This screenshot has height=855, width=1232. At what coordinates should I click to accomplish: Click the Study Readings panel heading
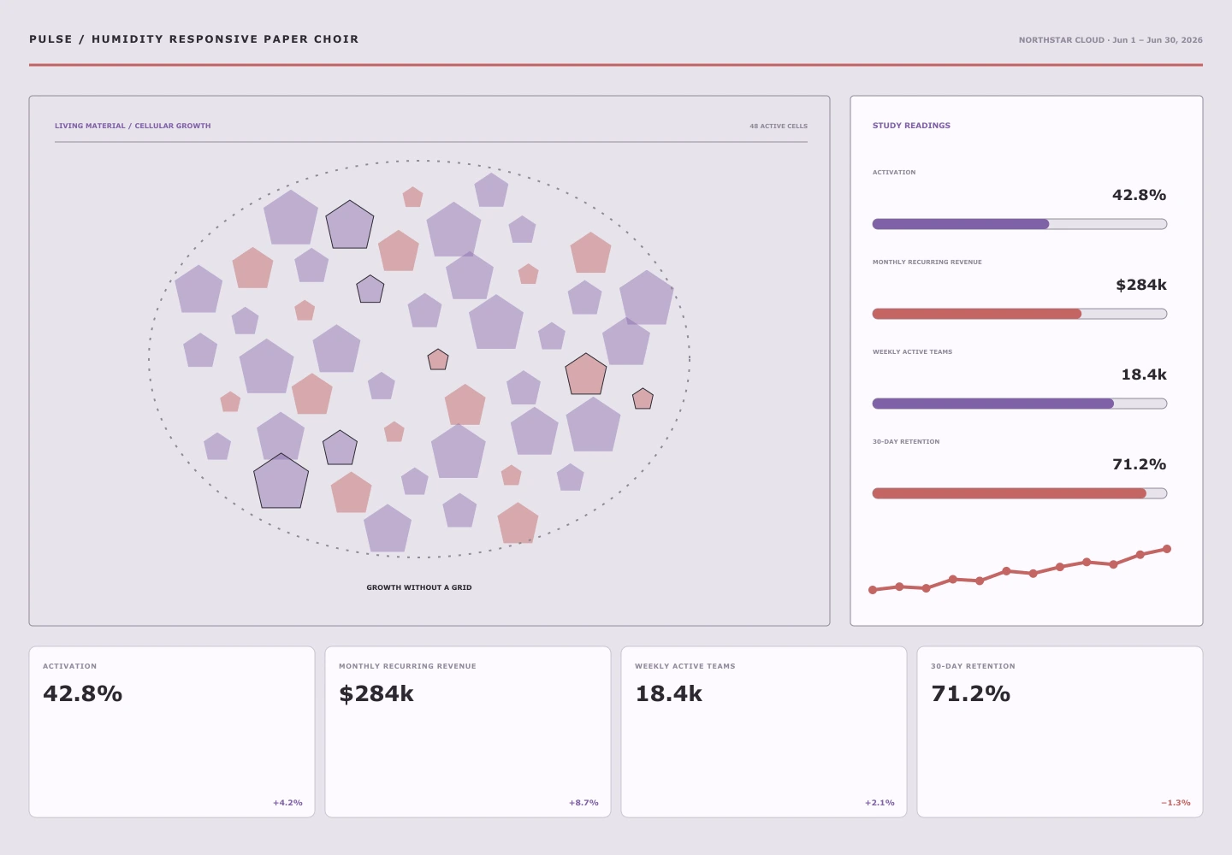(911, 126)
